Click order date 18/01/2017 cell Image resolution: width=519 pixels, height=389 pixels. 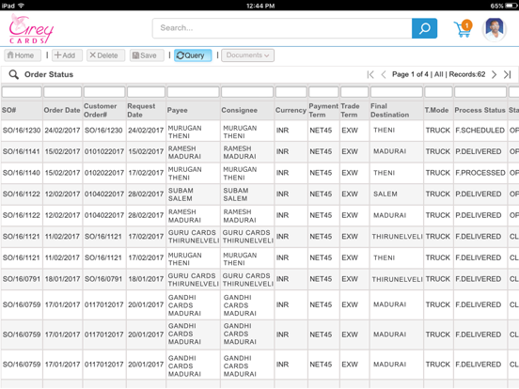(62, 279)
